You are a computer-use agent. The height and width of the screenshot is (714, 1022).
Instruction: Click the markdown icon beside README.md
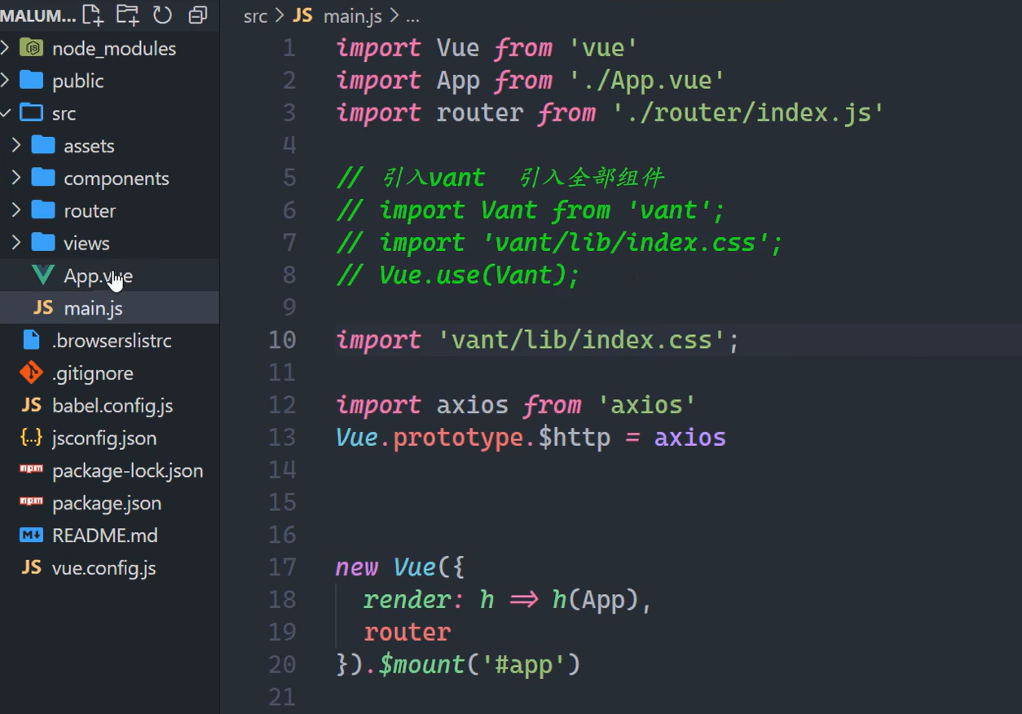click(31, 535)
